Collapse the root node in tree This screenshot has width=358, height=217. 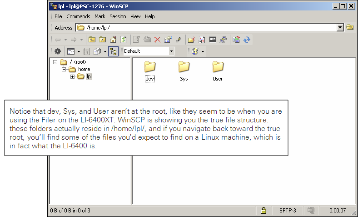(x=55, y=62)
